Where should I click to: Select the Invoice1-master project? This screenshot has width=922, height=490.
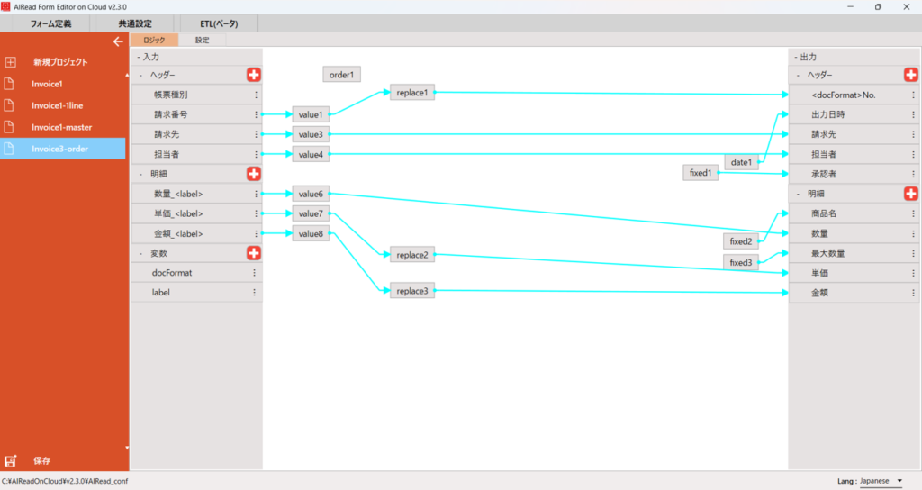click(61, 127)
